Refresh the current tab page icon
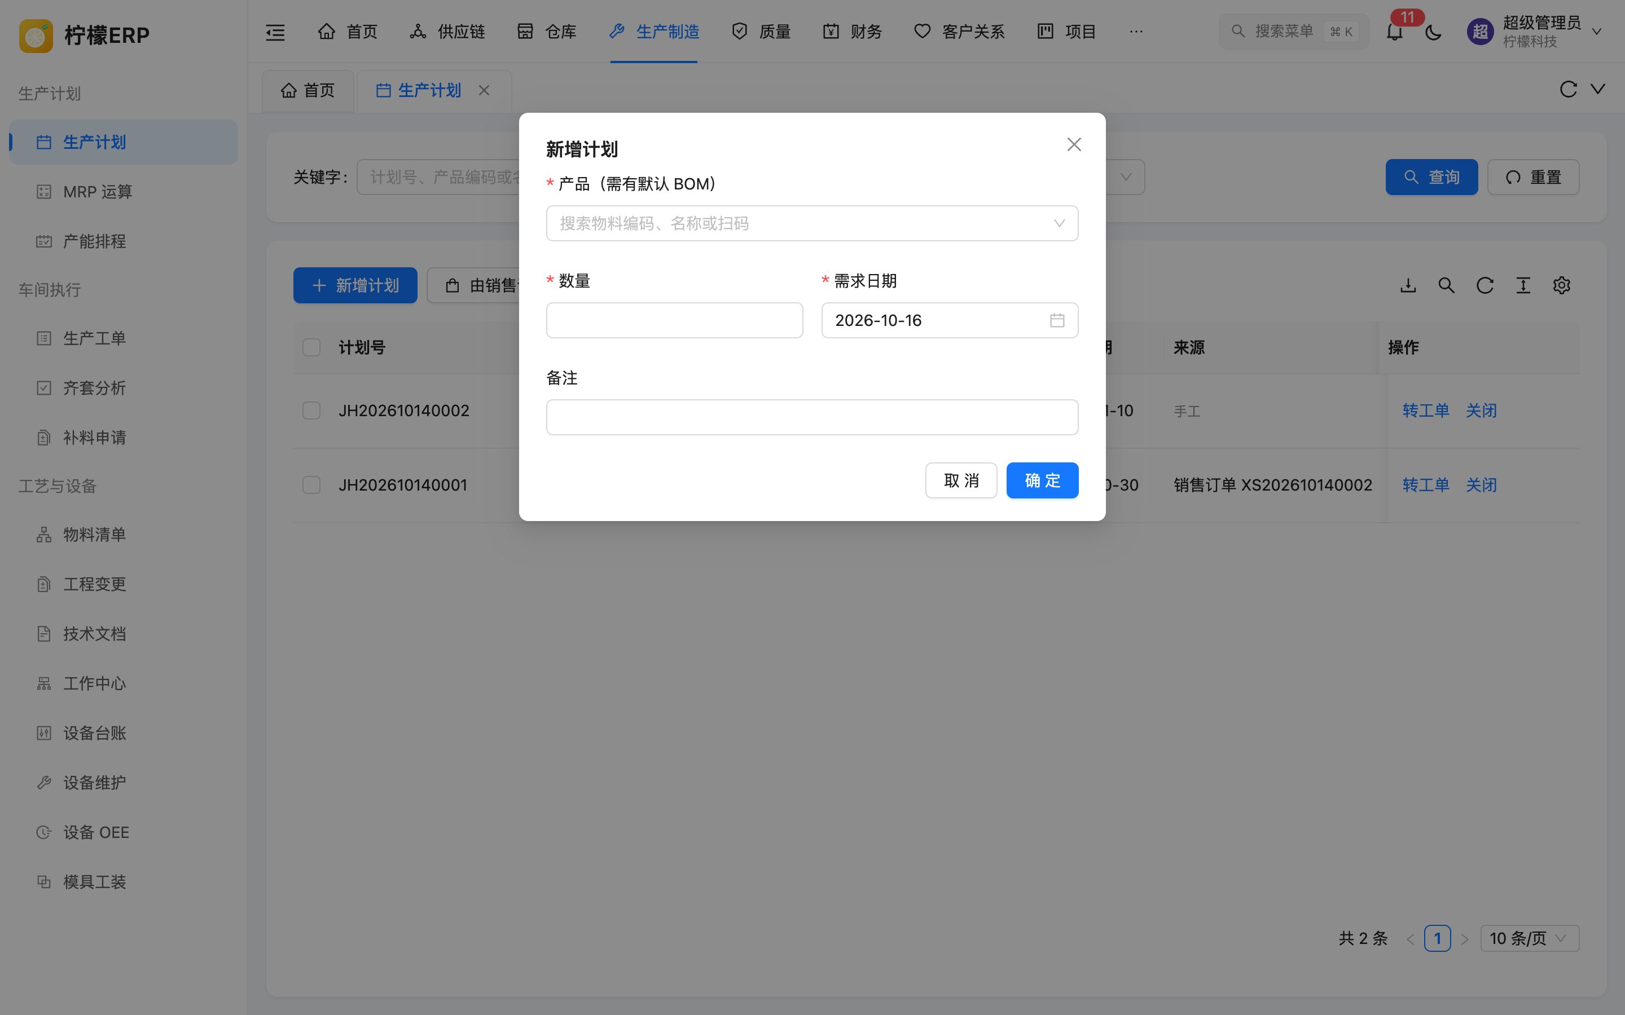 1568,89
